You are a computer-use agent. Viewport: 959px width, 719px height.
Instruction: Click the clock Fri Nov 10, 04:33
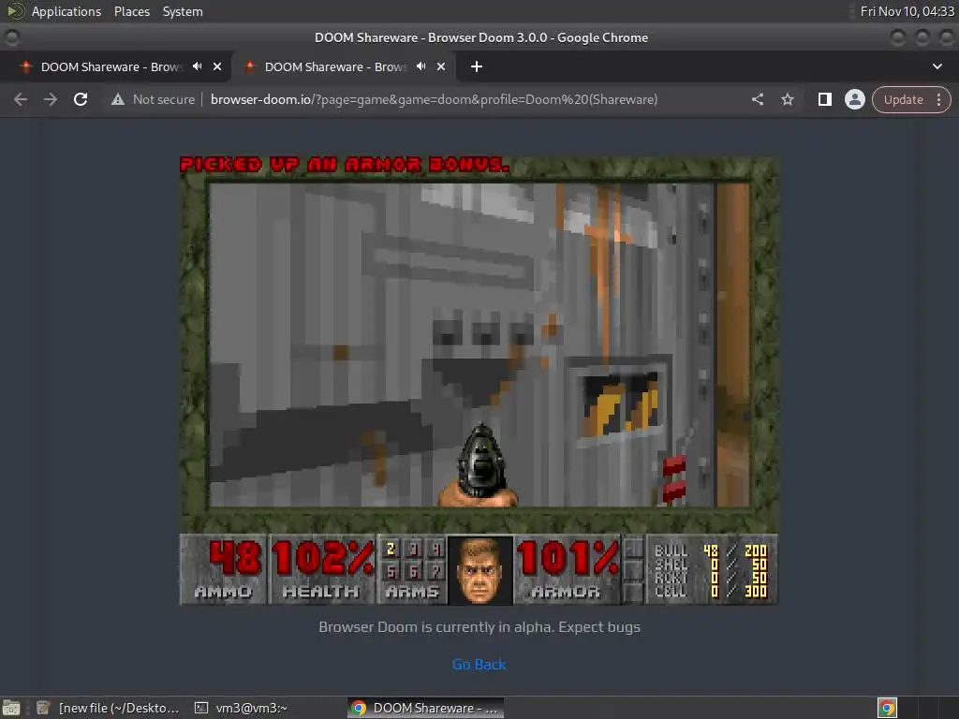tap(907, 11)
